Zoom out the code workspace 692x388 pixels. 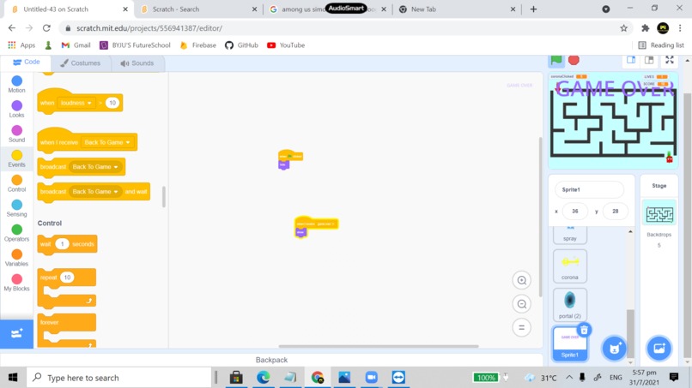[x=522, y=304]
